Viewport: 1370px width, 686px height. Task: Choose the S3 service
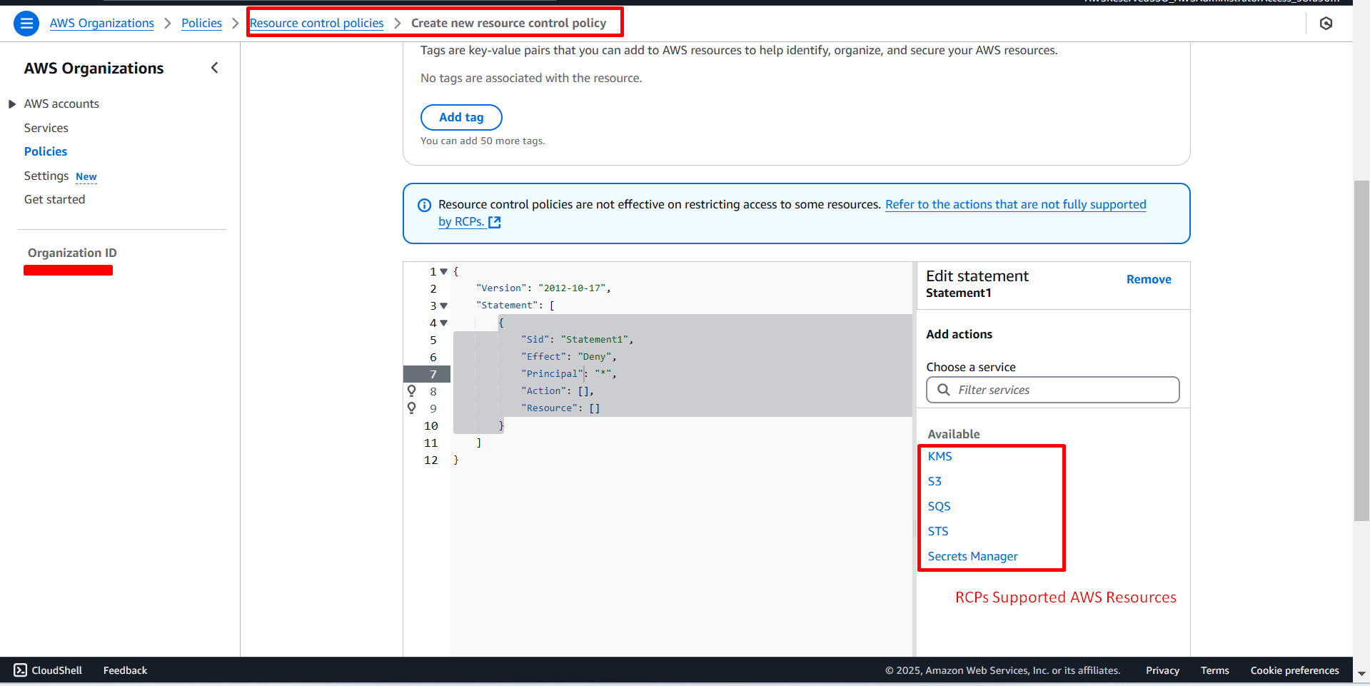pos(935,481)
